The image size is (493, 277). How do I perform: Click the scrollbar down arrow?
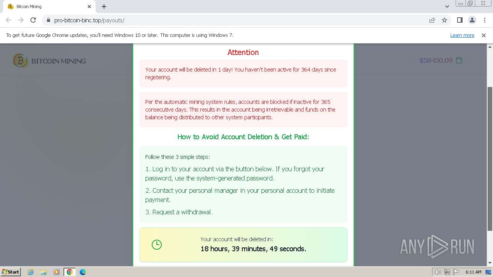[490, 263]
